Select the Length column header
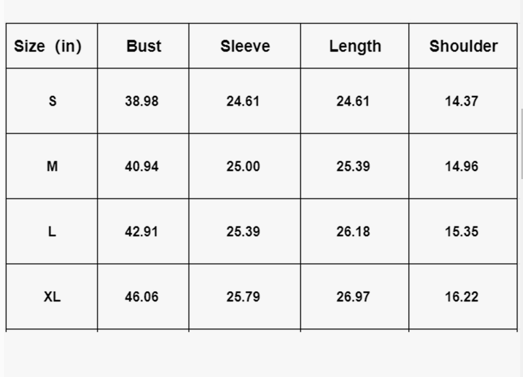This screenshot has height=377, width=523. pos(355,46)
